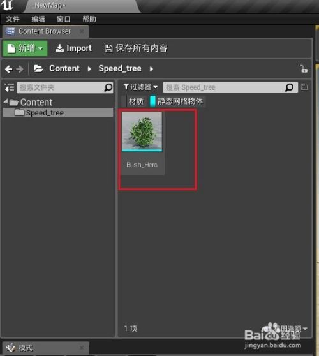Toggle the 静态网格物体 static mesh filter
The height and width of the screenshot is (356, 319).
point(177,101)
